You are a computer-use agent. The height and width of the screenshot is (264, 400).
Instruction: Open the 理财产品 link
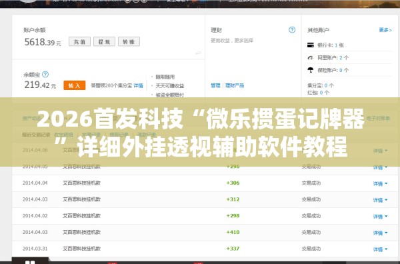click(235, 85)
